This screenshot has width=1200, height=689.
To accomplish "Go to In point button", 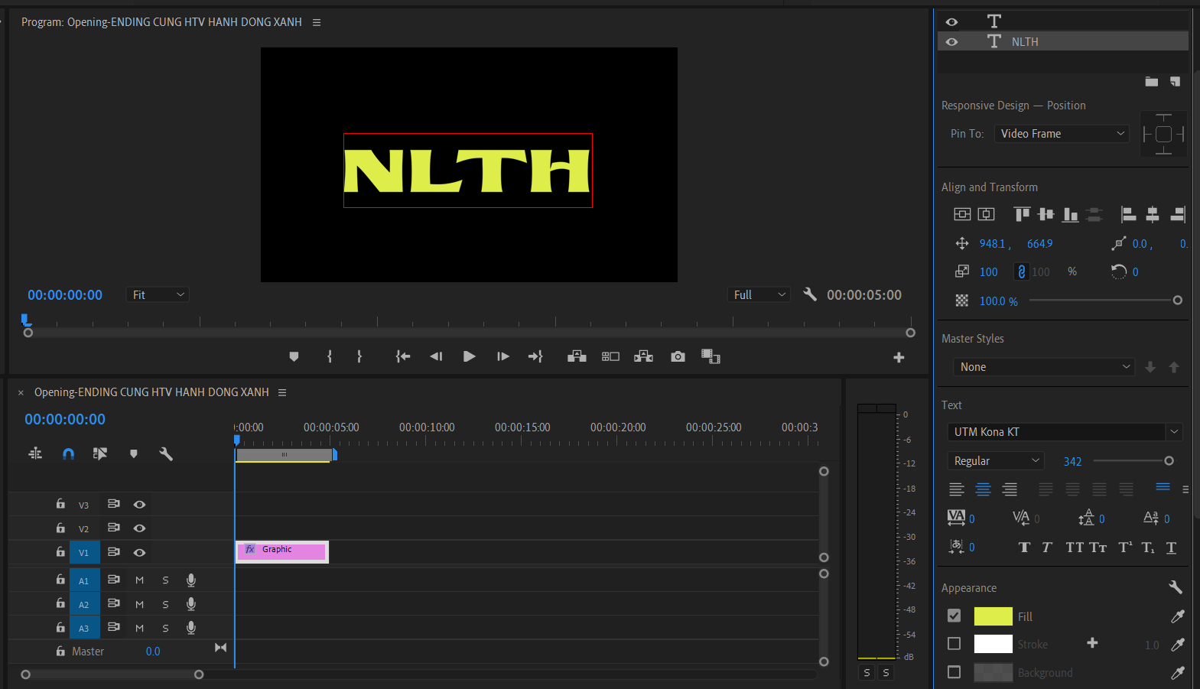I will tap(403, 356).
